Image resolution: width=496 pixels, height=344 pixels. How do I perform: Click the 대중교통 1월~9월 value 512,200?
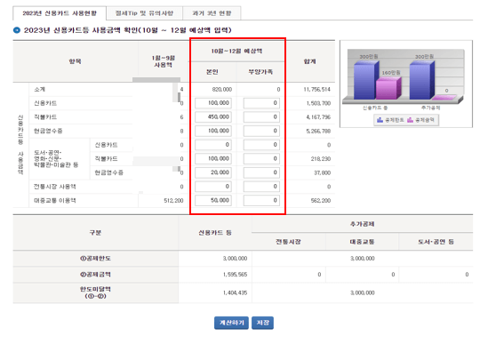(173, 201)
